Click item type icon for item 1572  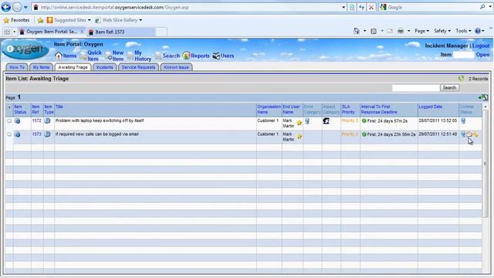(47, 120)
